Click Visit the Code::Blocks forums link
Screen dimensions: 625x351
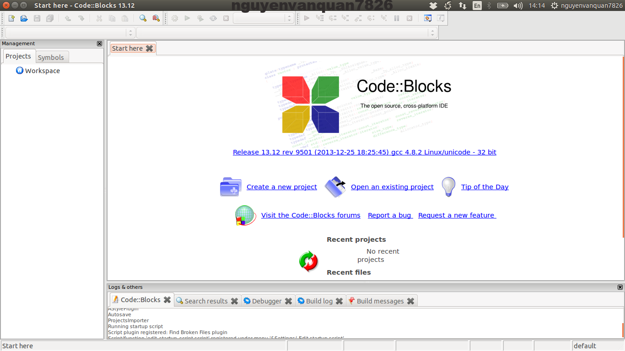pos(311,215)
